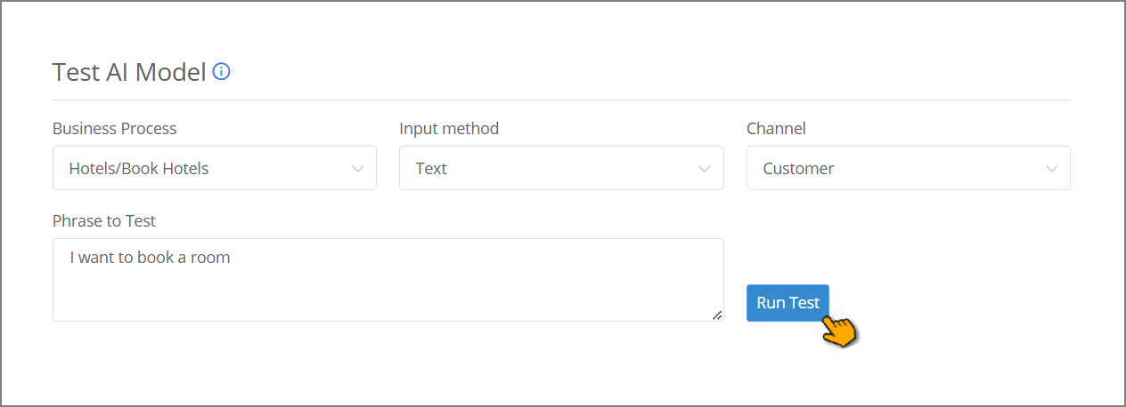Open the Input method dropdown
Image resolution: width=1126 pixels, height=407 pixels.
click(x=561, y=168)
